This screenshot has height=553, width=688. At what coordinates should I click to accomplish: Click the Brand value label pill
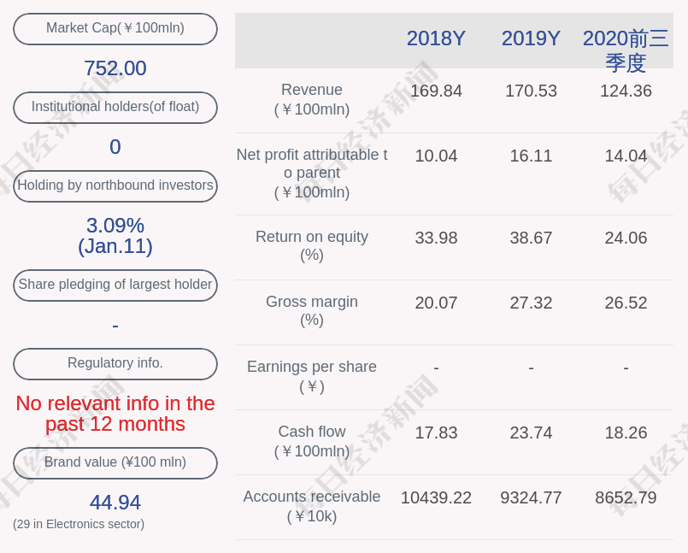pos(115,462)
